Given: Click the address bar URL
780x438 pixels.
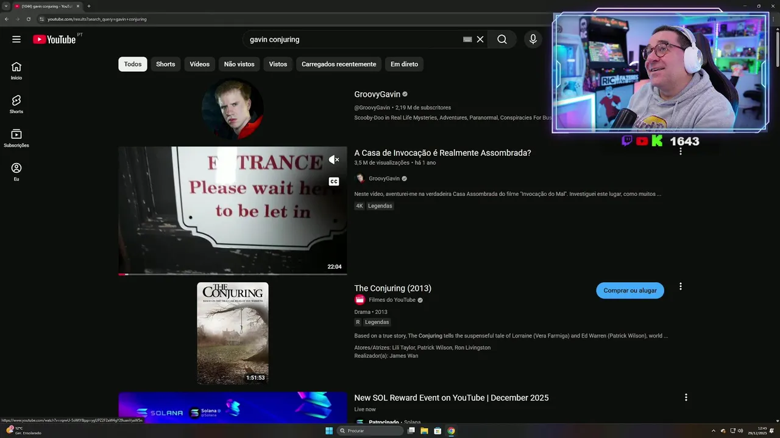Looking at the screenshot, I should coord(97,19).
